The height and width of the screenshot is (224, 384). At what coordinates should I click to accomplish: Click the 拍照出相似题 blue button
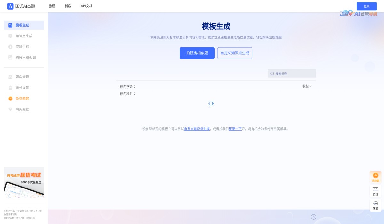(x=197, y=53)
